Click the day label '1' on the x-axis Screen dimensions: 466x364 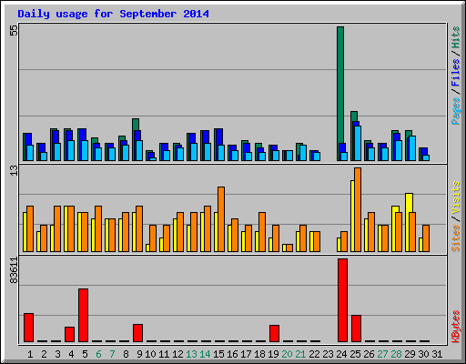point(30,354)
